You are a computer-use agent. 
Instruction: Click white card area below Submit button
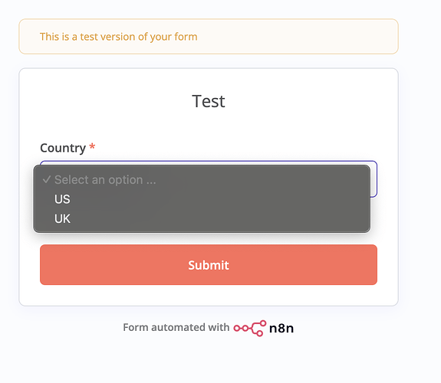[x=209, y=295]
